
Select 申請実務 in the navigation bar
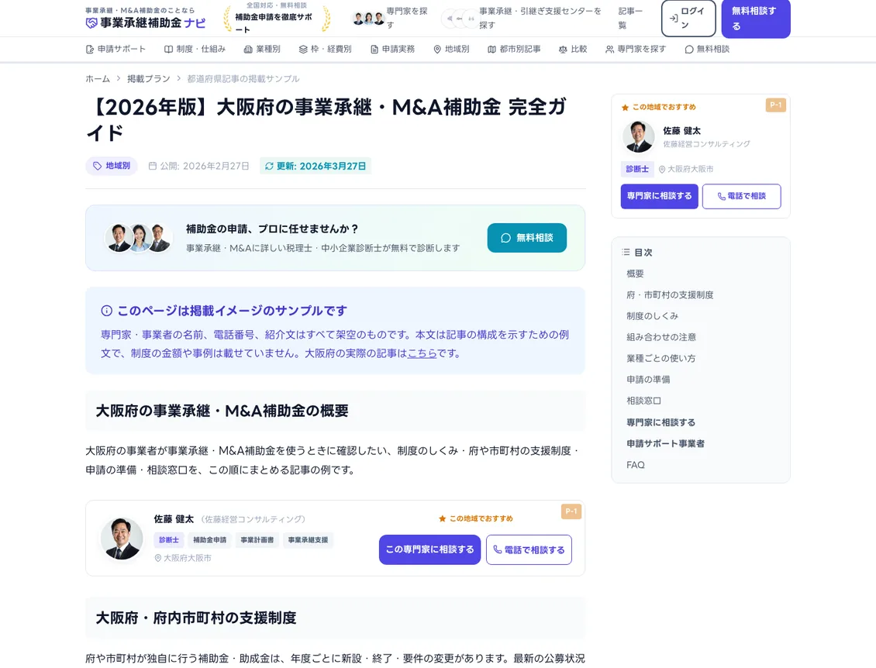point(393,49)
